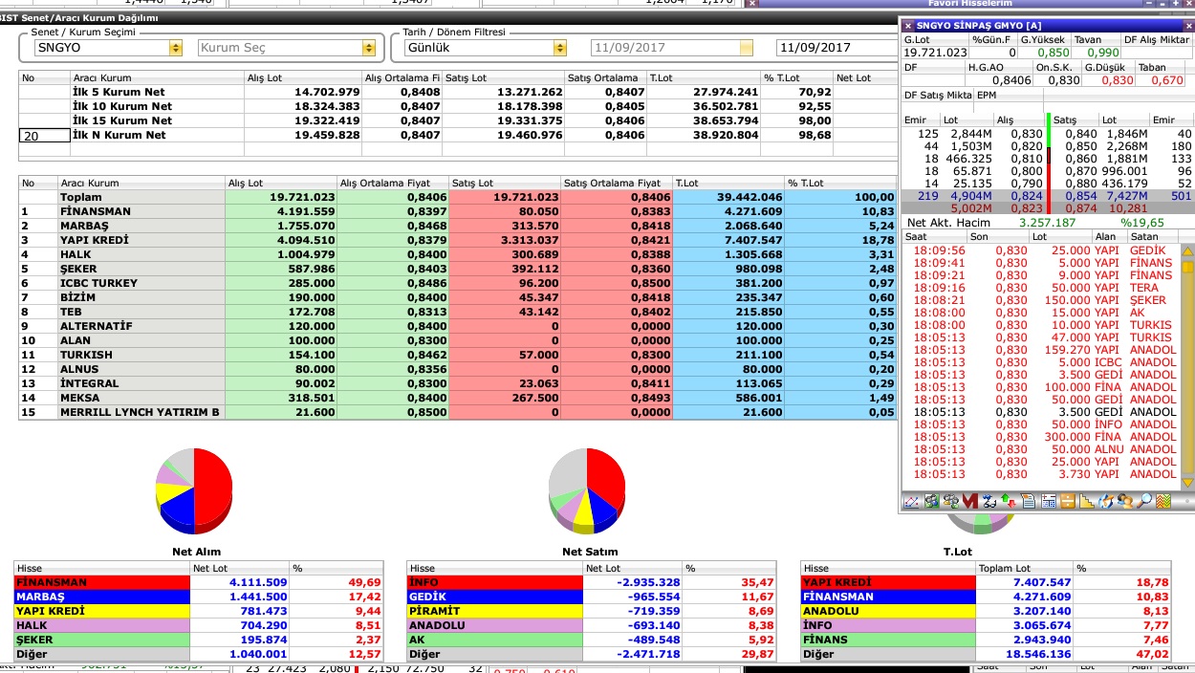
Task: Click the İlk 5 Kurum Net row
Action: tap(458, 92)
